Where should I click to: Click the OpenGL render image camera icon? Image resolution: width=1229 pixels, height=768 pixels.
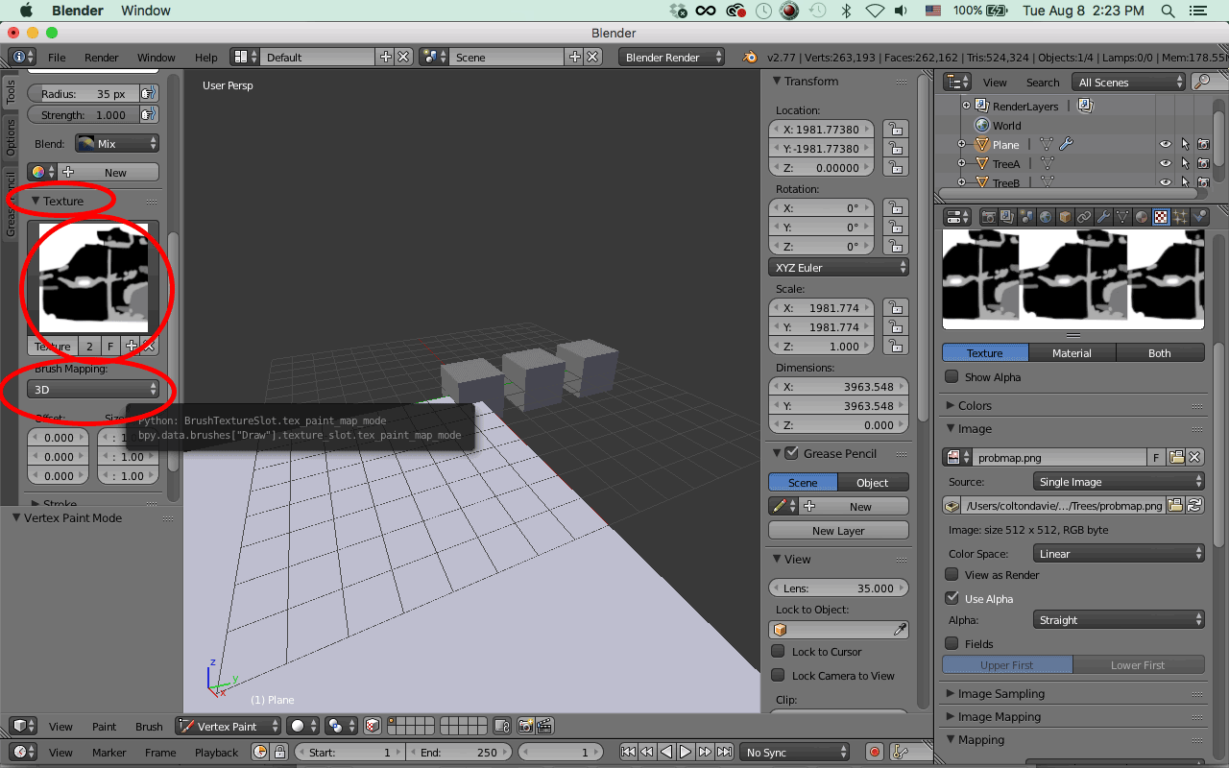coord(525,726)
